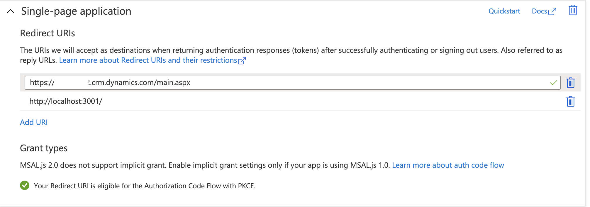Click the Redirect URIs section heading
Screen dimensions: 590x207
pos(47,33)
